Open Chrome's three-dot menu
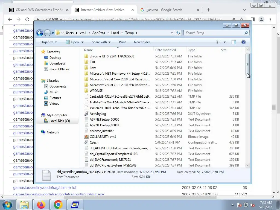280x210 pixels. point(270,19)
